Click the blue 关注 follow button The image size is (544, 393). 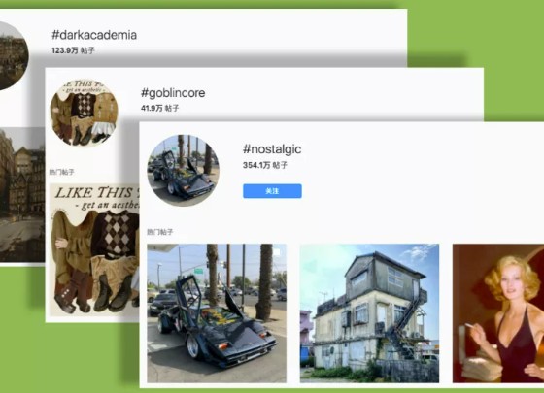pyautogui.click(x=272, y=191)
